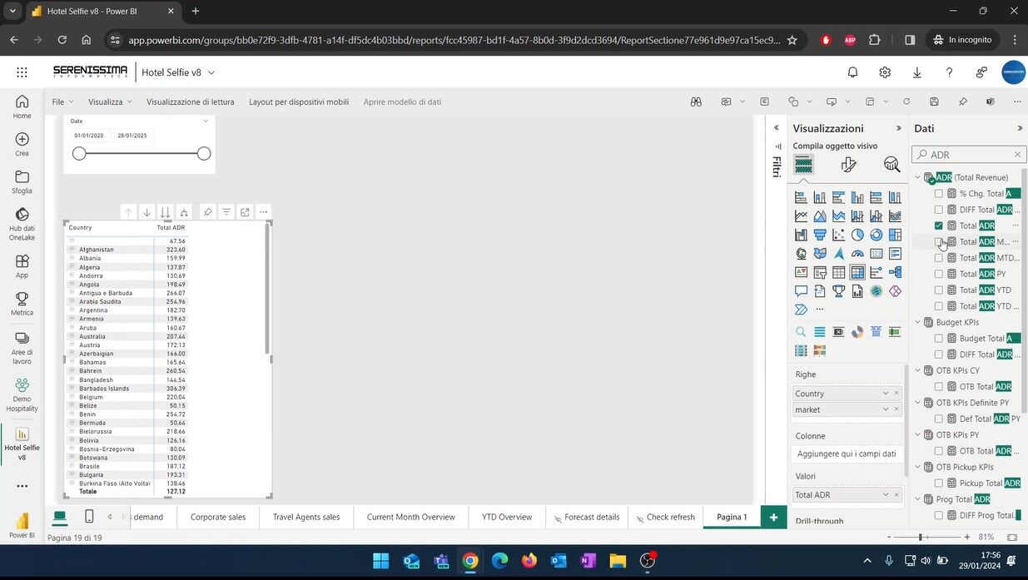Click Visualizzazione di lettura button
The width and height of the screenshot is (1028, 580).
(190, 102)
